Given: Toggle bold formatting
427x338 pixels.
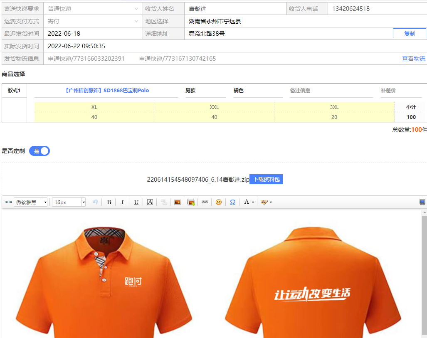Looking at the screenshot, I should pos(109,202).
